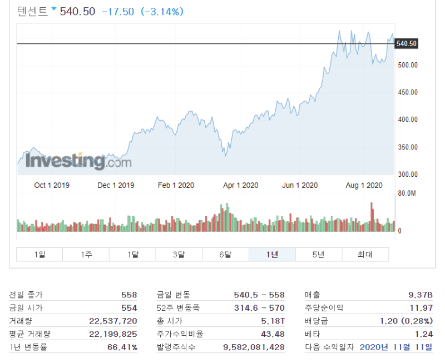Click the Dec 1 2019 date axis label

116,185
